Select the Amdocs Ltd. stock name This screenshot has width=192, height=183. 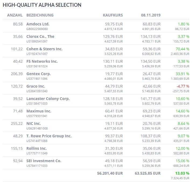(38, 24)
